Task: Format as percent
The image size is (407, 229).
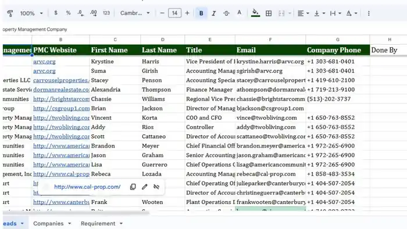Action: point(68,13)
